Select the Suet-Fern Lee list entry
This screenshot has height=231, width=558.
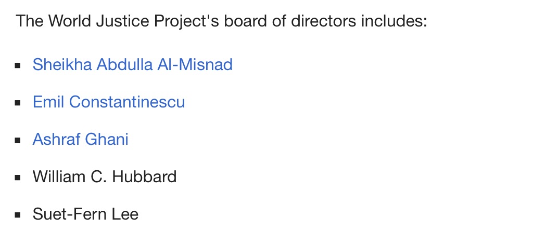pyautogui.click(x=85, y=214)
